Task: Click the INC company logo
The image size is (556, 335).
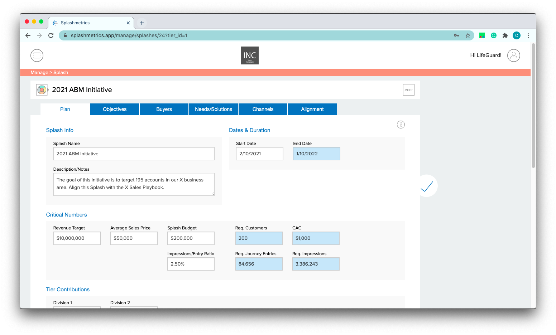Action: click(249, 55)
